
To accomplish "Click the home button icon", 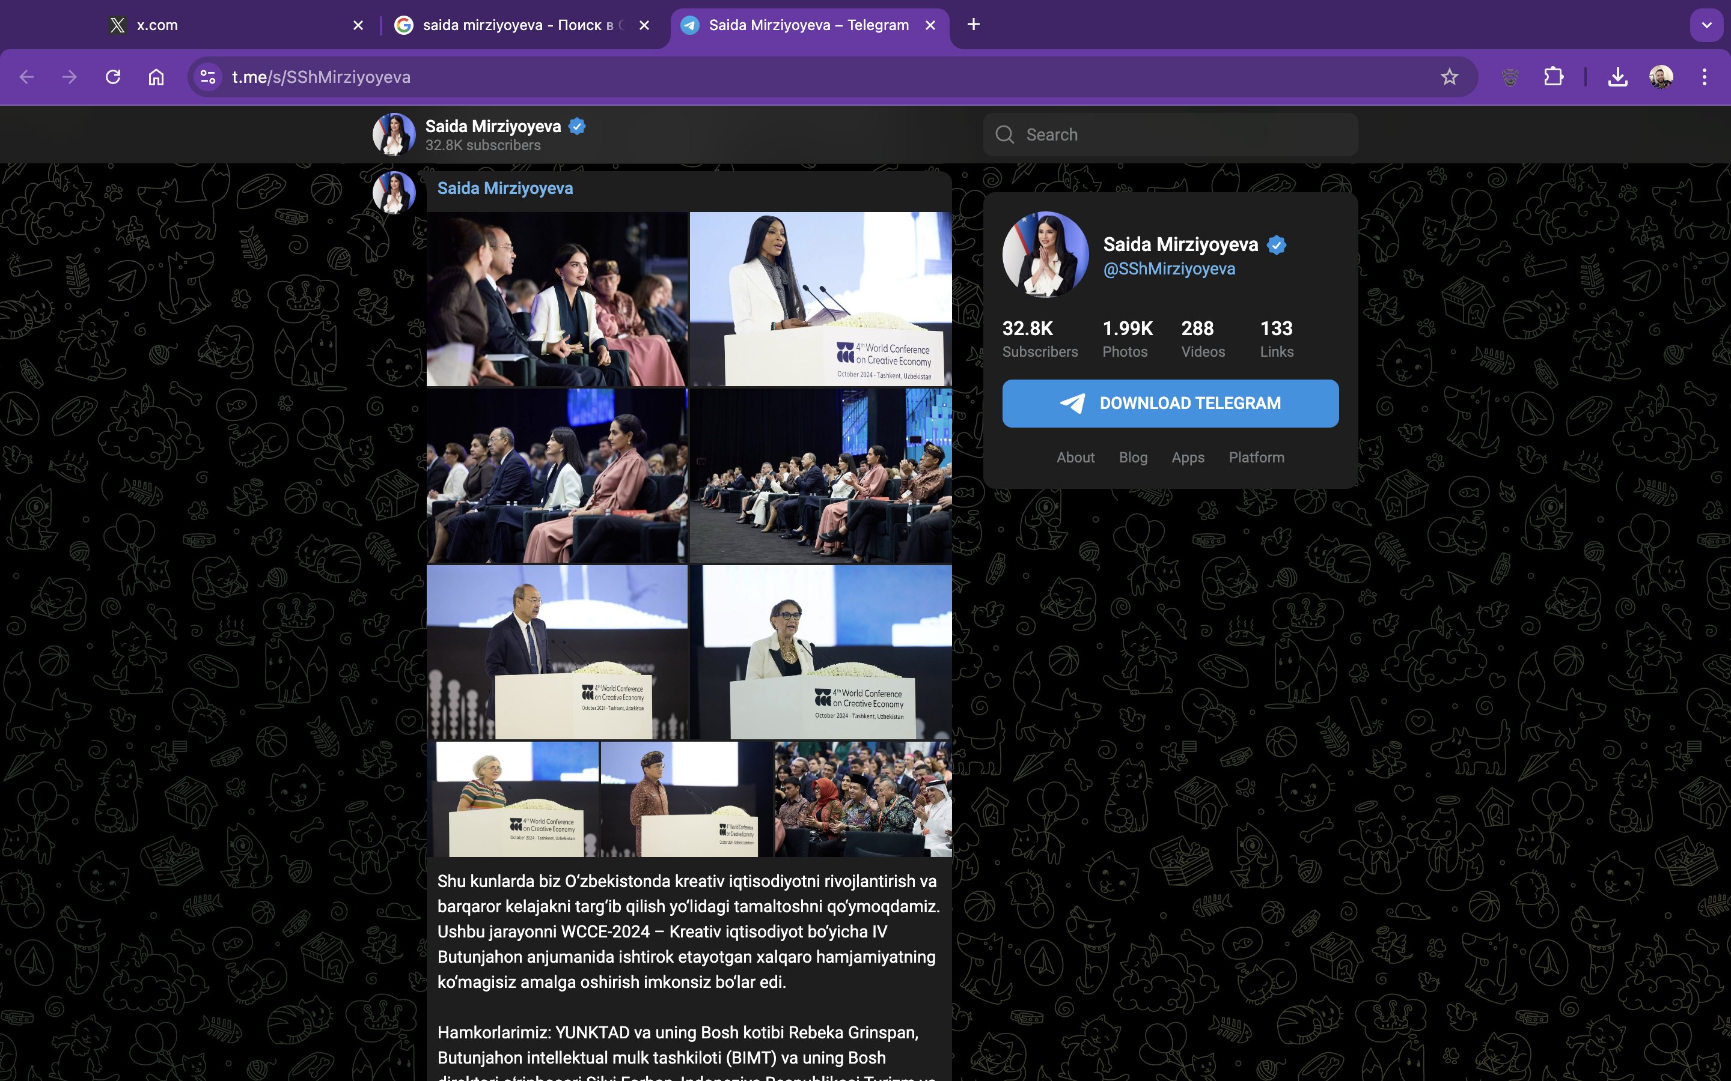I will pyautogui.click(x=156, y=77).
